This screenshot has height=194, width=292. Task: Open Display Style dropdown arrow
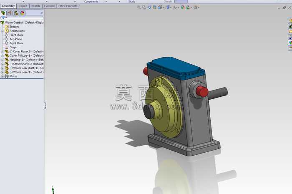(x=171, y=8)
